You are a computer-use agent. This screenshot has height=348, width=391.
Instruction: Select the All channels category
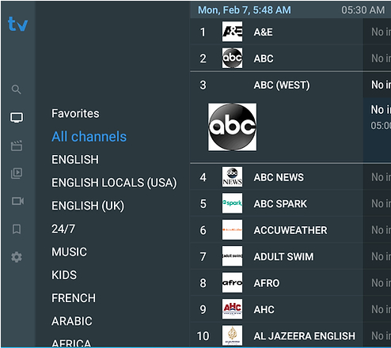pyautogui.click(x=89, y=137)
